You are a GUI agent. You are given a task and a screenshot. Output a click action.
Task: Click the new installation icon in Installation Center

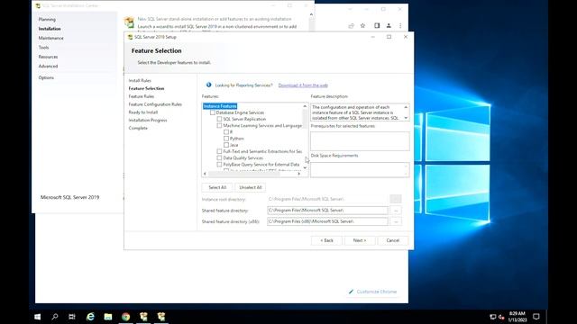tap(129, 22)
